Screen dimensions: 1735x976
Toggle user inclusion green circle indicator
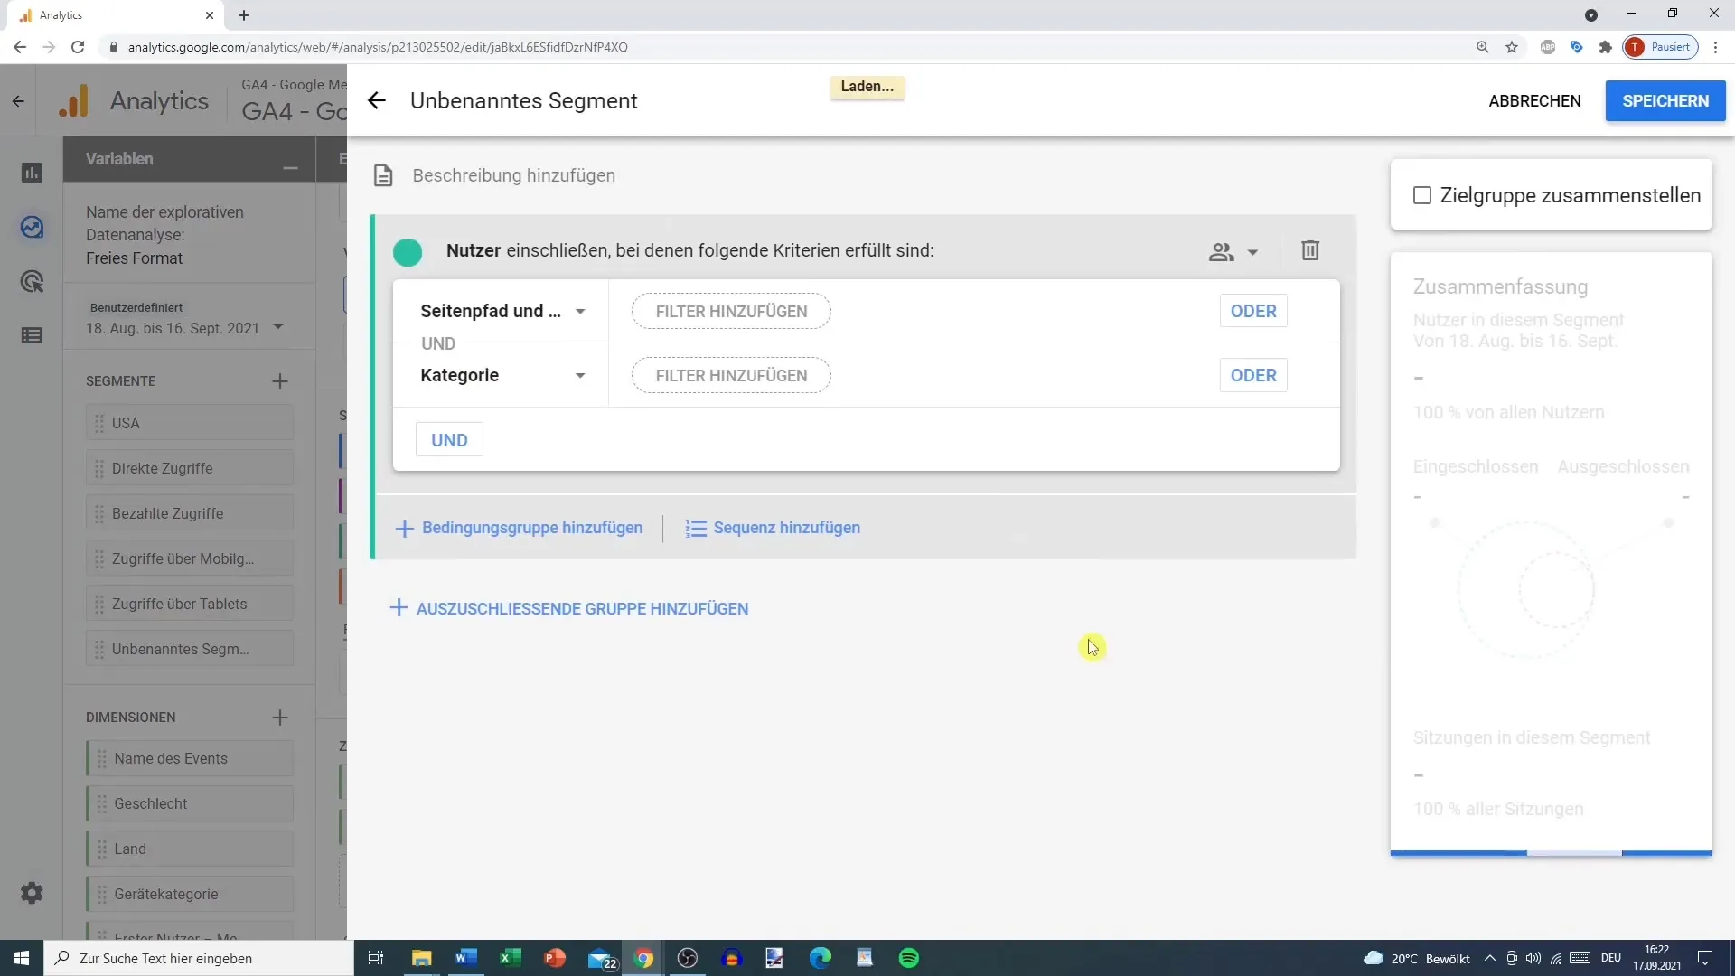[408, 250]
